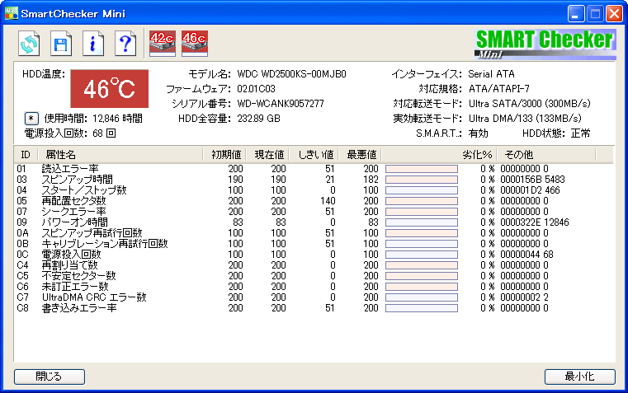628x393 pixels.
Task: Click the serial number WD-WCANK9057277
Action: (281, 104)
